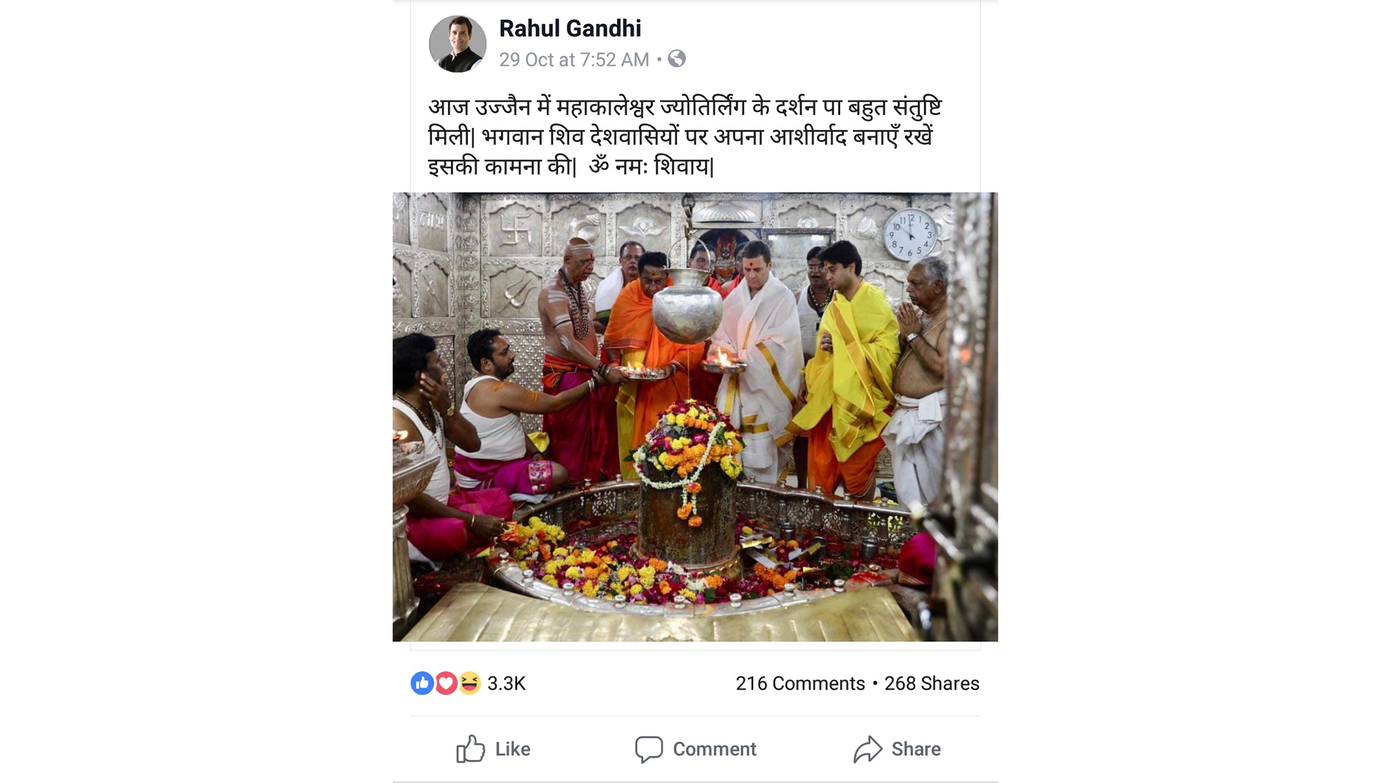
Task: Click the thumbs up reaction icon
Action: 421,684
